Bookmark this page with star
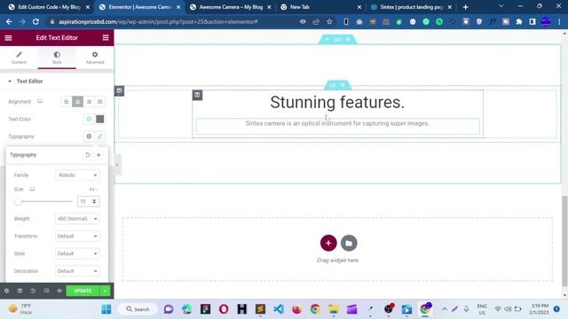The width and height of the screenshot is (568, 319). [329, 21]
